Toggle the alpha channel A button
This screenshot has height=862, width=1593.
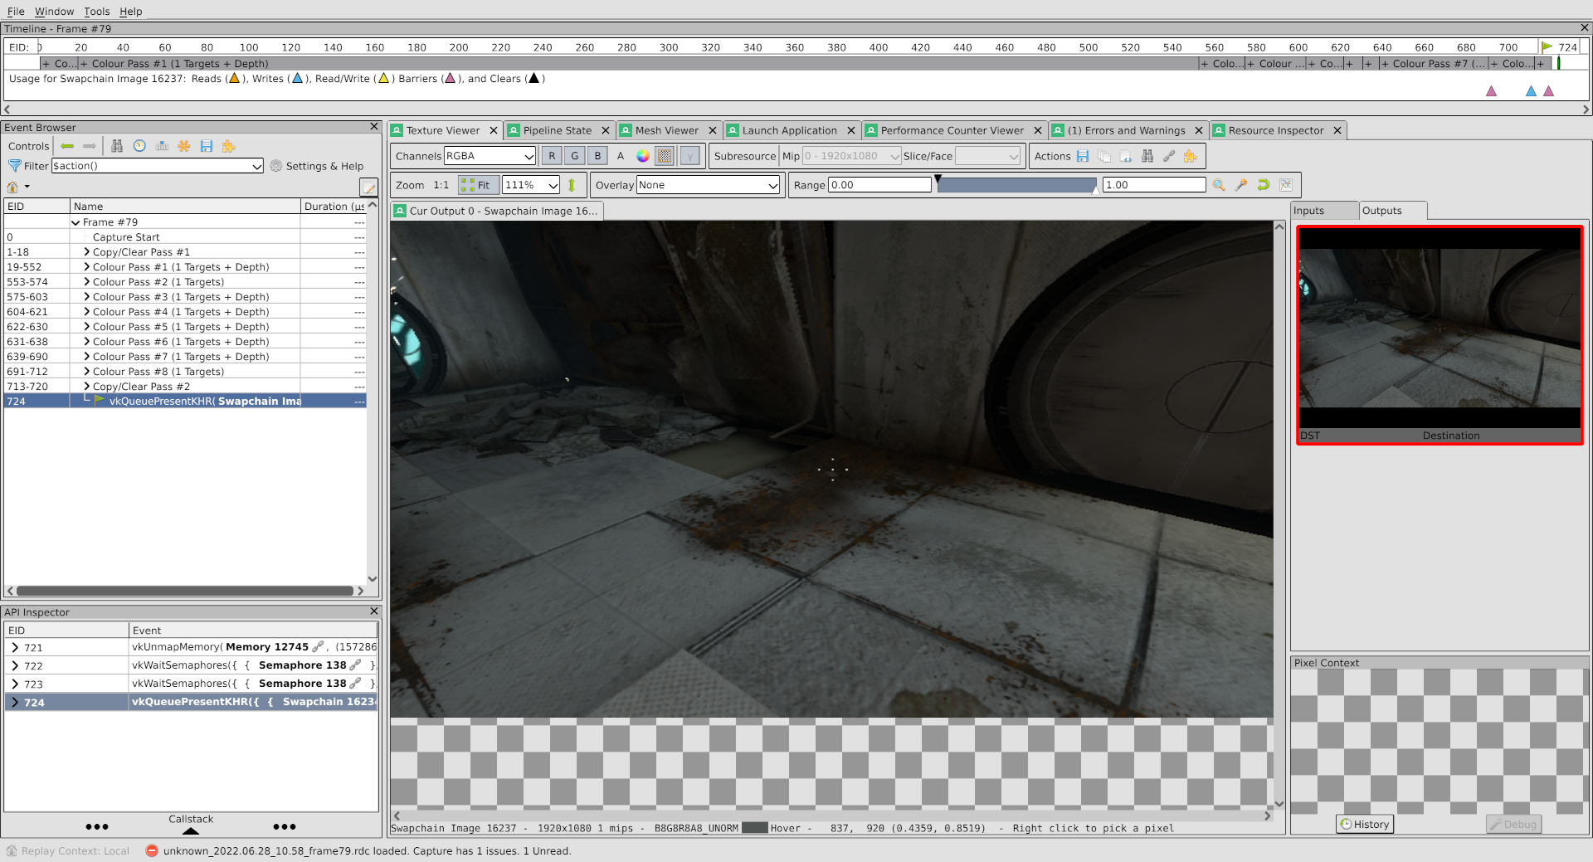pyautogui.click(x=620, y=156)
